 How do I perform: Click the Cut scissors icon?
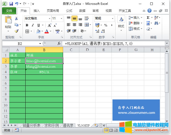tap(16, 18)
